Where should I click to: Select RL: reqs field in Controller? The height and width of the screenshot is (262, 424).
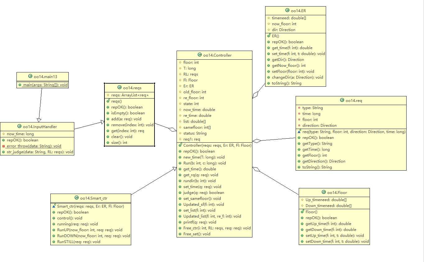coord(191,74)
